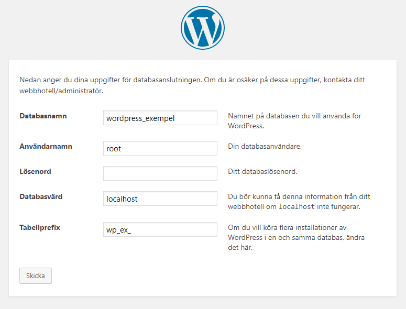Focus the Databasnamn field containing wordpress_exempel
Screen dimensions: 406x309
[160, 118]
